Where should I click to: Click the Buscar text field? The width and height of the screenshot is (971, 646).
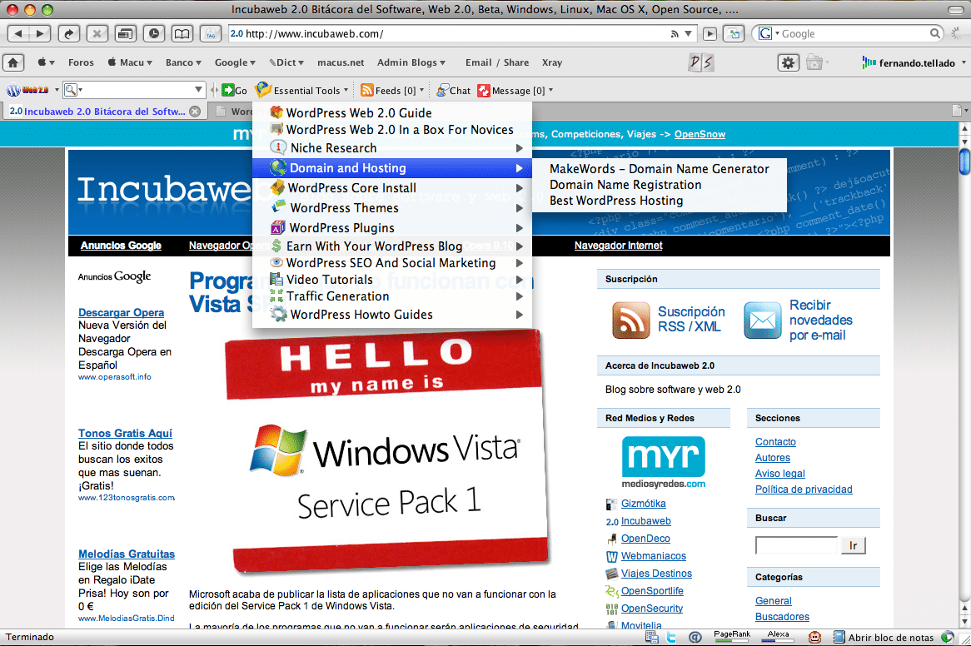796,545
